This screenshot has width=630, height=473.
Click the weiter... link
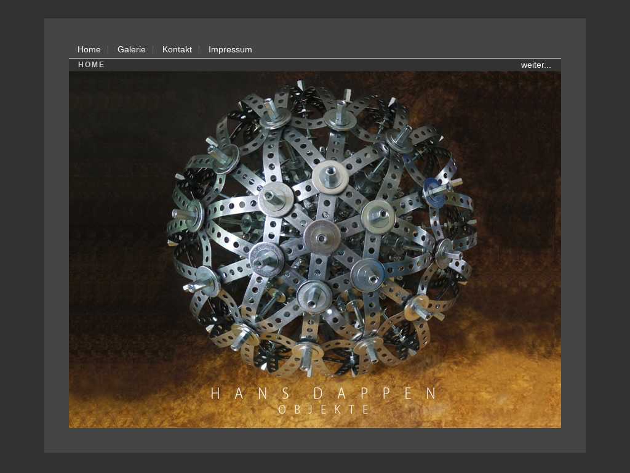pos(536,65)
